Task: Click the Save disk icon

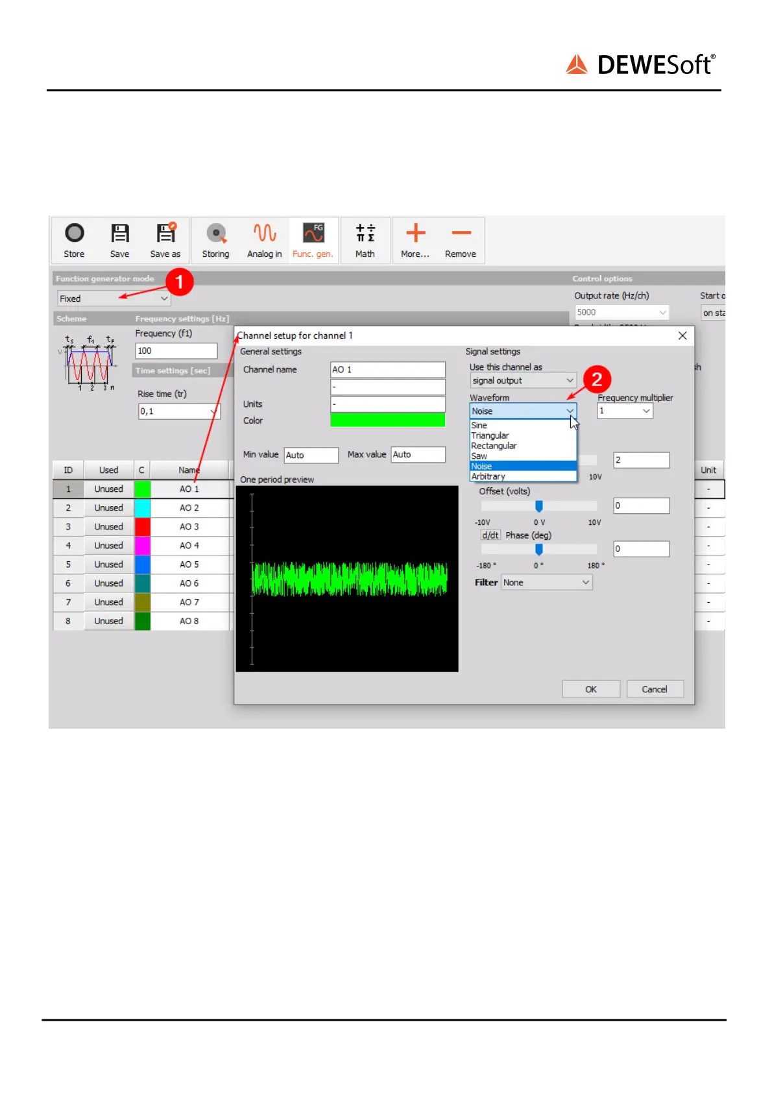Action: tap(120, 234)
